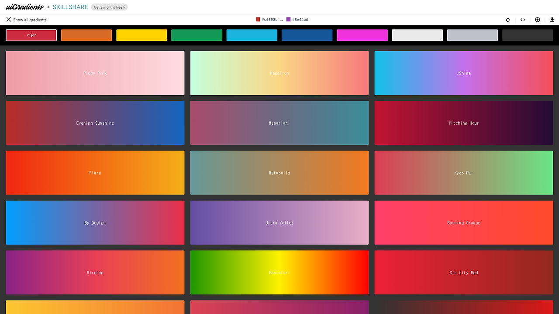The image size is (559, 314).
Task: Click the Get 2 months free button
Action: 109,7
